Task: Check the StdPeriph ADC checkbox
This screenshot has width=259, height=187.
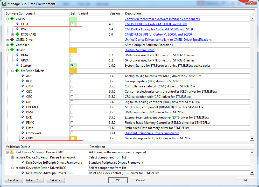Action: [x=72, y=76]
